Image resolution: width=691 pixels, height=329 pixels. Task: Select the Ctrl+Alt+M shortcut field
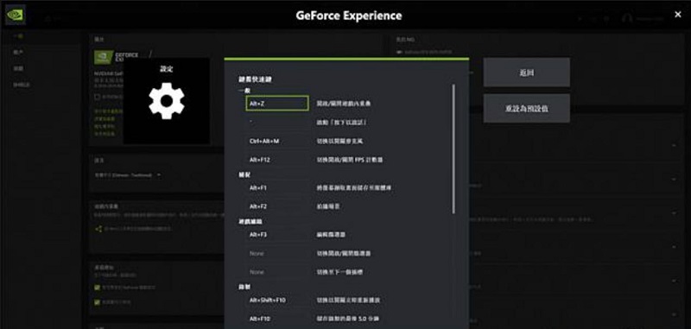coord(277,141)
